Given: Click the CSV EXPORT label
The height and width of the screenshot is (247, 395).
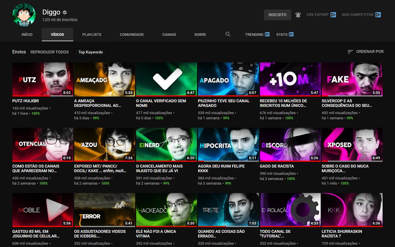Looking at the screenshot, I should click(318, 15).
